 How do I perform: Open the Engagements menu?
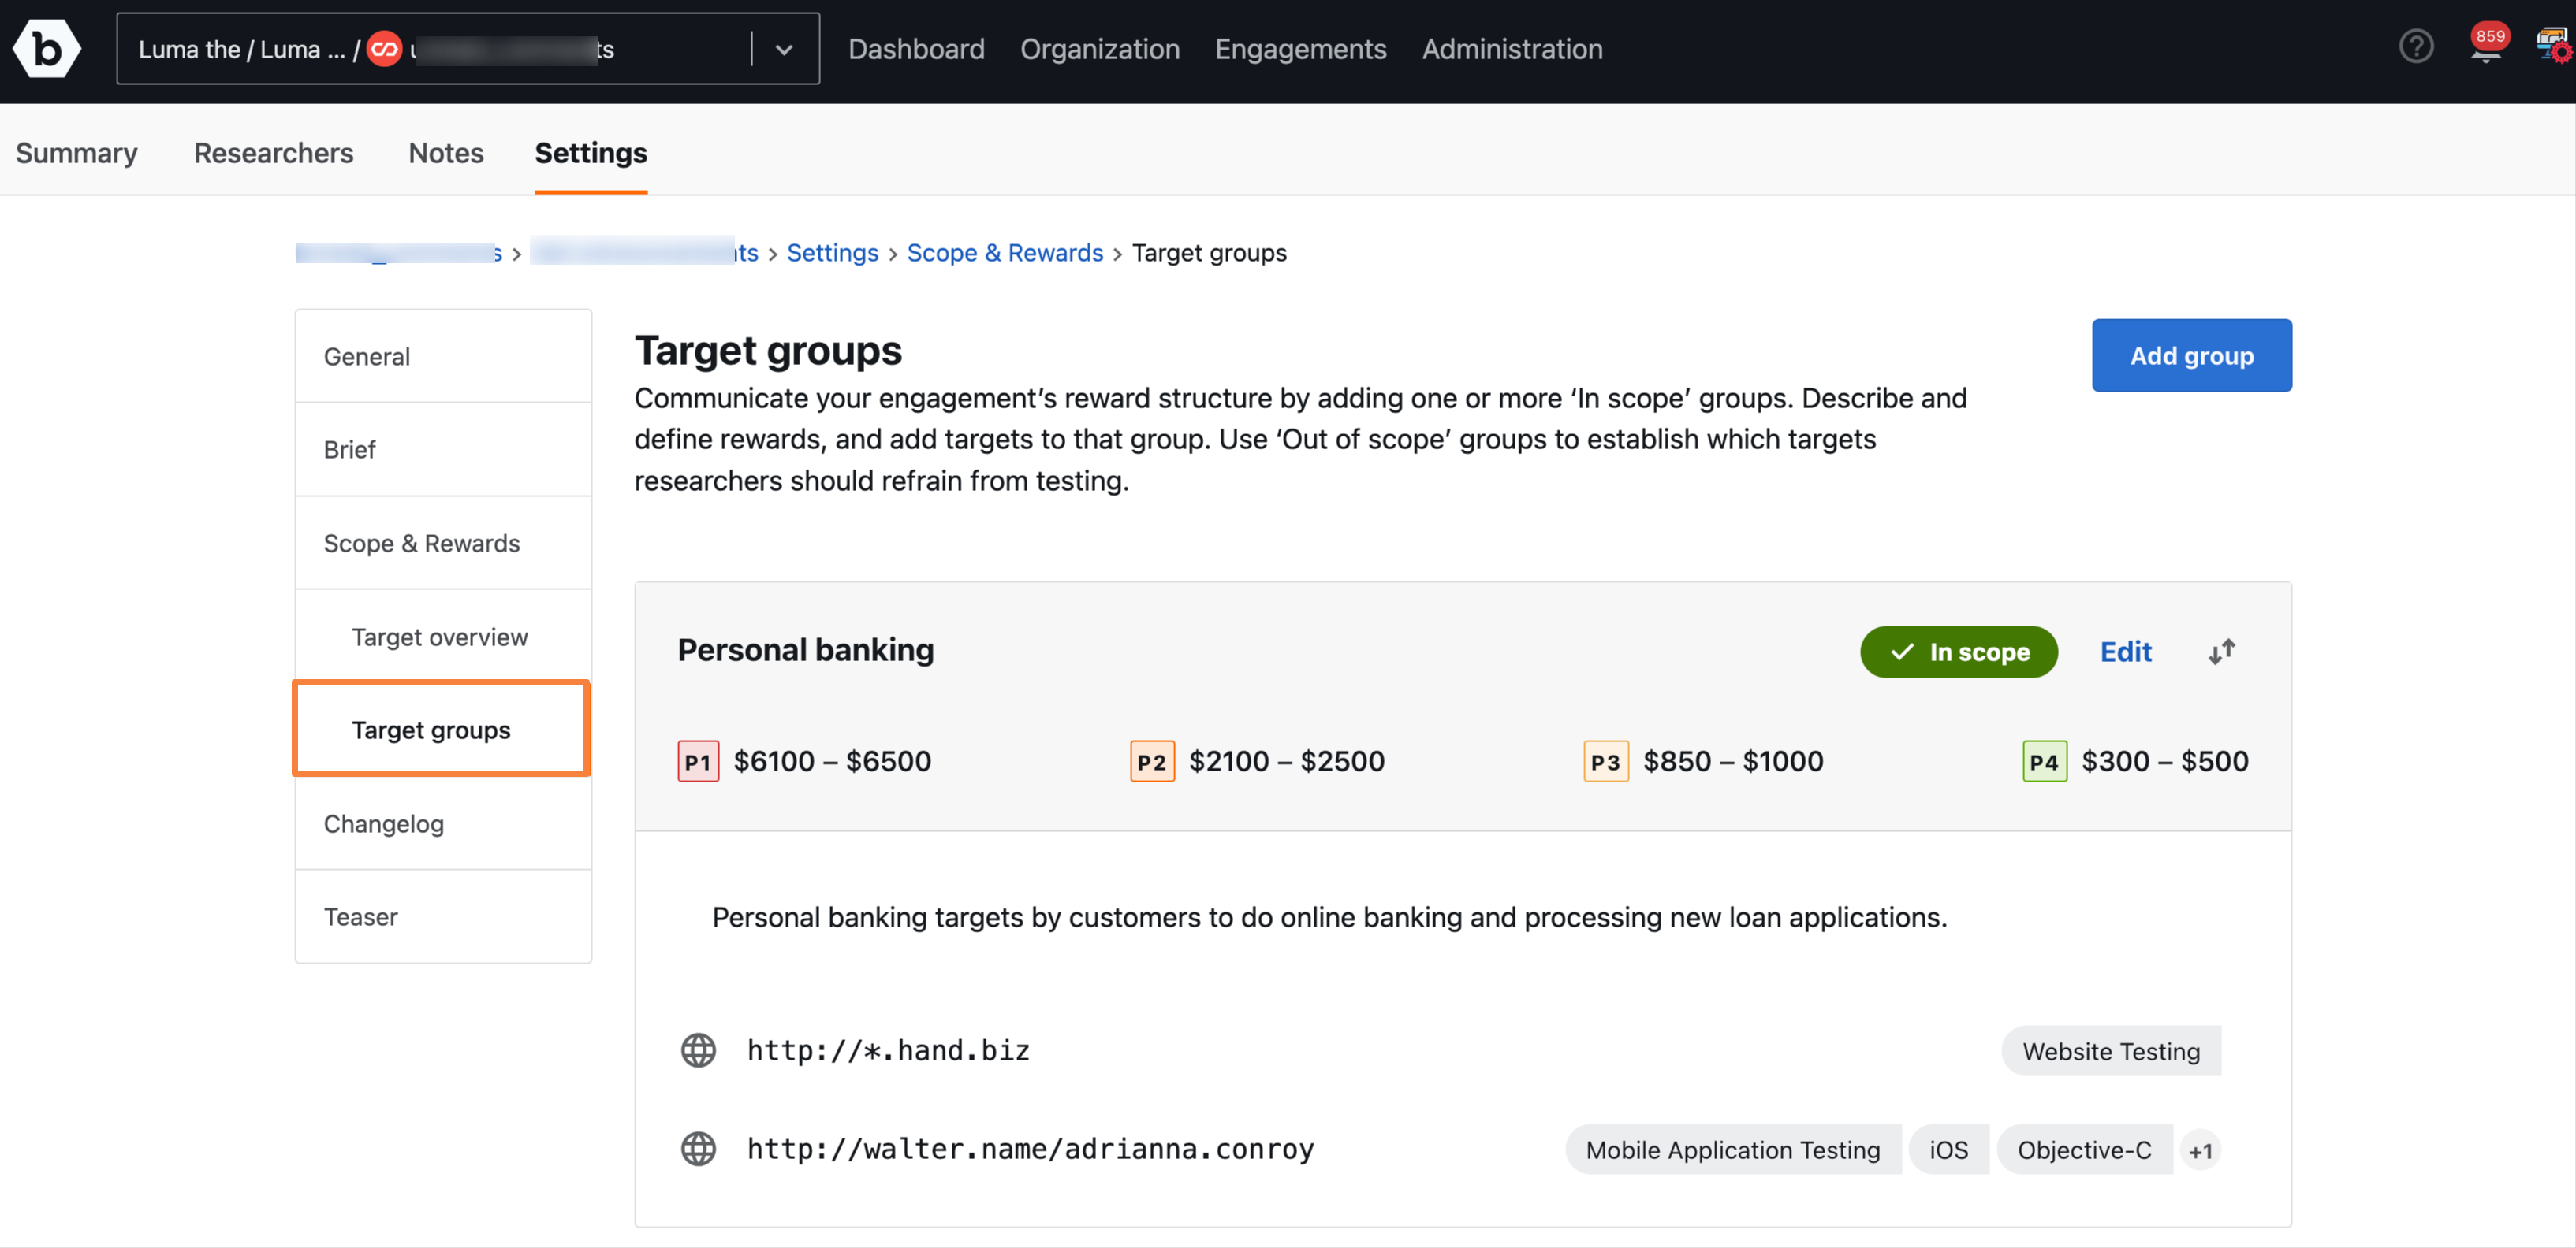point(1300,49)
